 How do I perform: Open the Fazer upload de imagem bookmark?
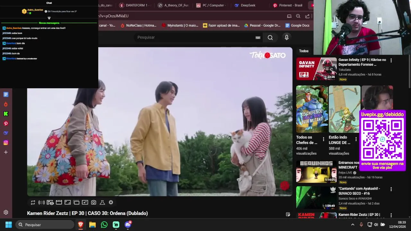(x=222, y=25)
